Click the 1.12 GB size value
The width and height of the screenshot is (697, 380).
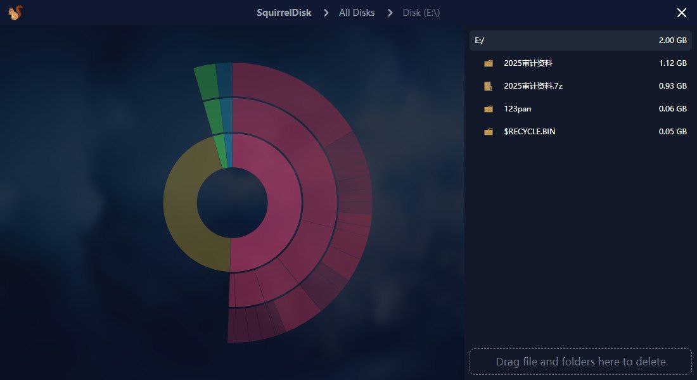(672, 63)
